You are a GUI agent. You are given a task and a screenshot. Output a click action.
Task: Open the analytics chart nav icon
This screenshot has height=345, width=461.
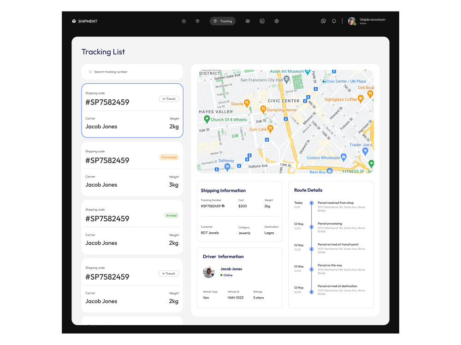tap(262, 21)
